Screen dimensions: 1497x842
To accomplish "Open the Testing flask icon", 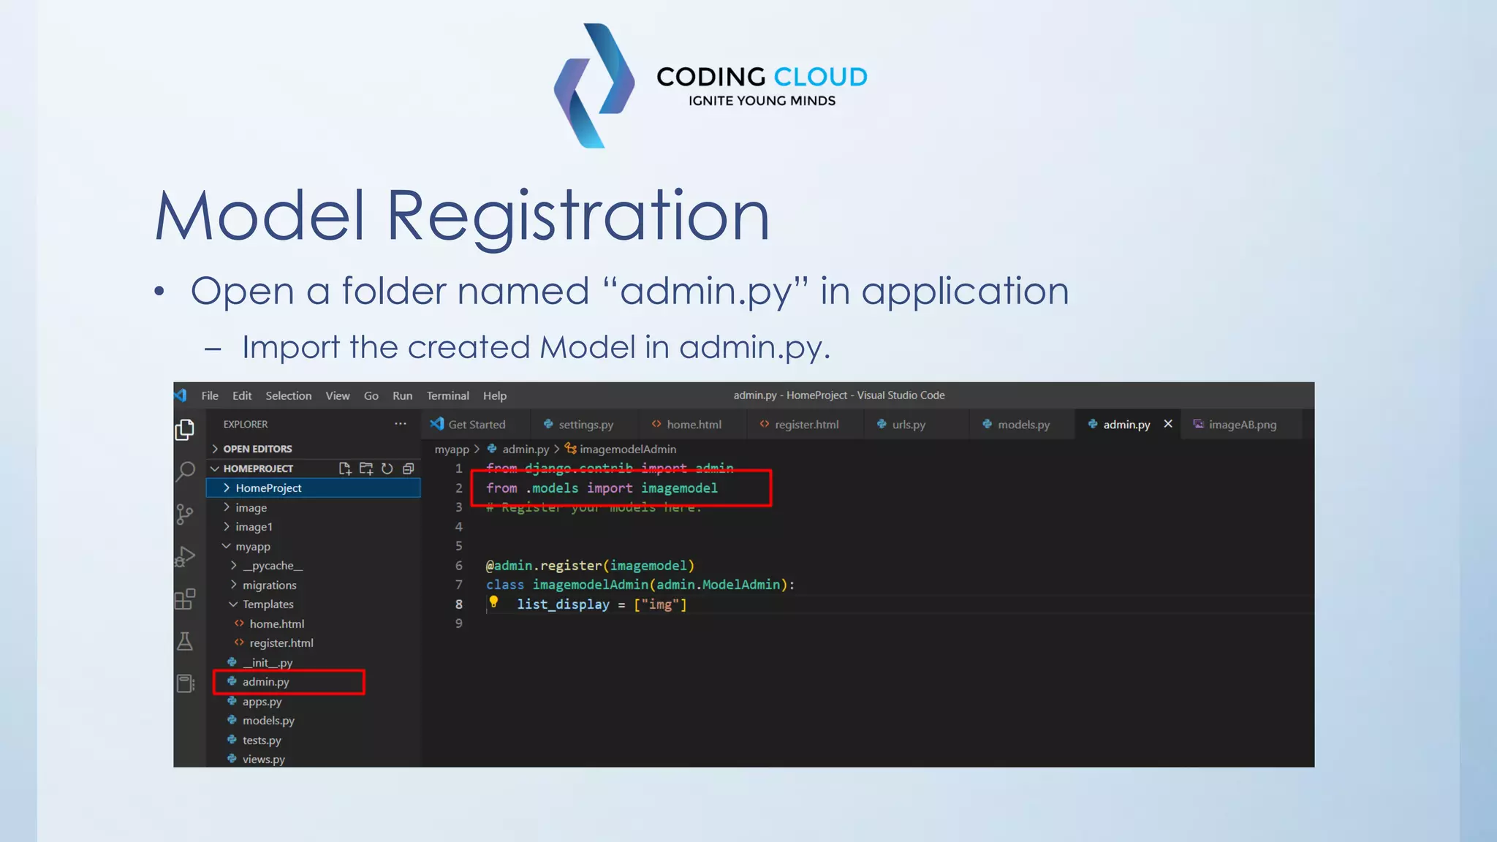I will click(185, 642).
